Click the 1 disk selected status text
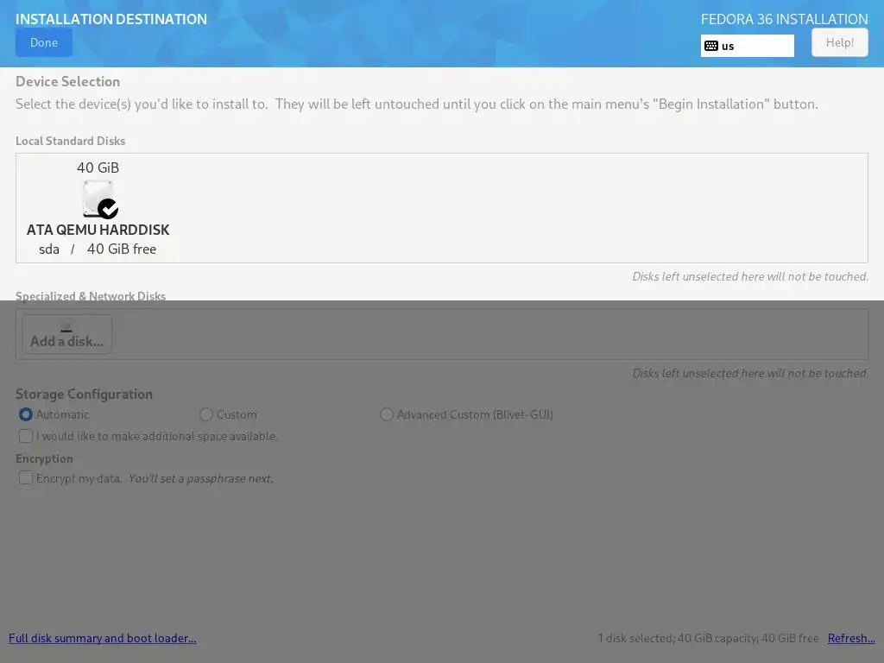Viewport: 884px width, 663px height. tap(708, 638)
